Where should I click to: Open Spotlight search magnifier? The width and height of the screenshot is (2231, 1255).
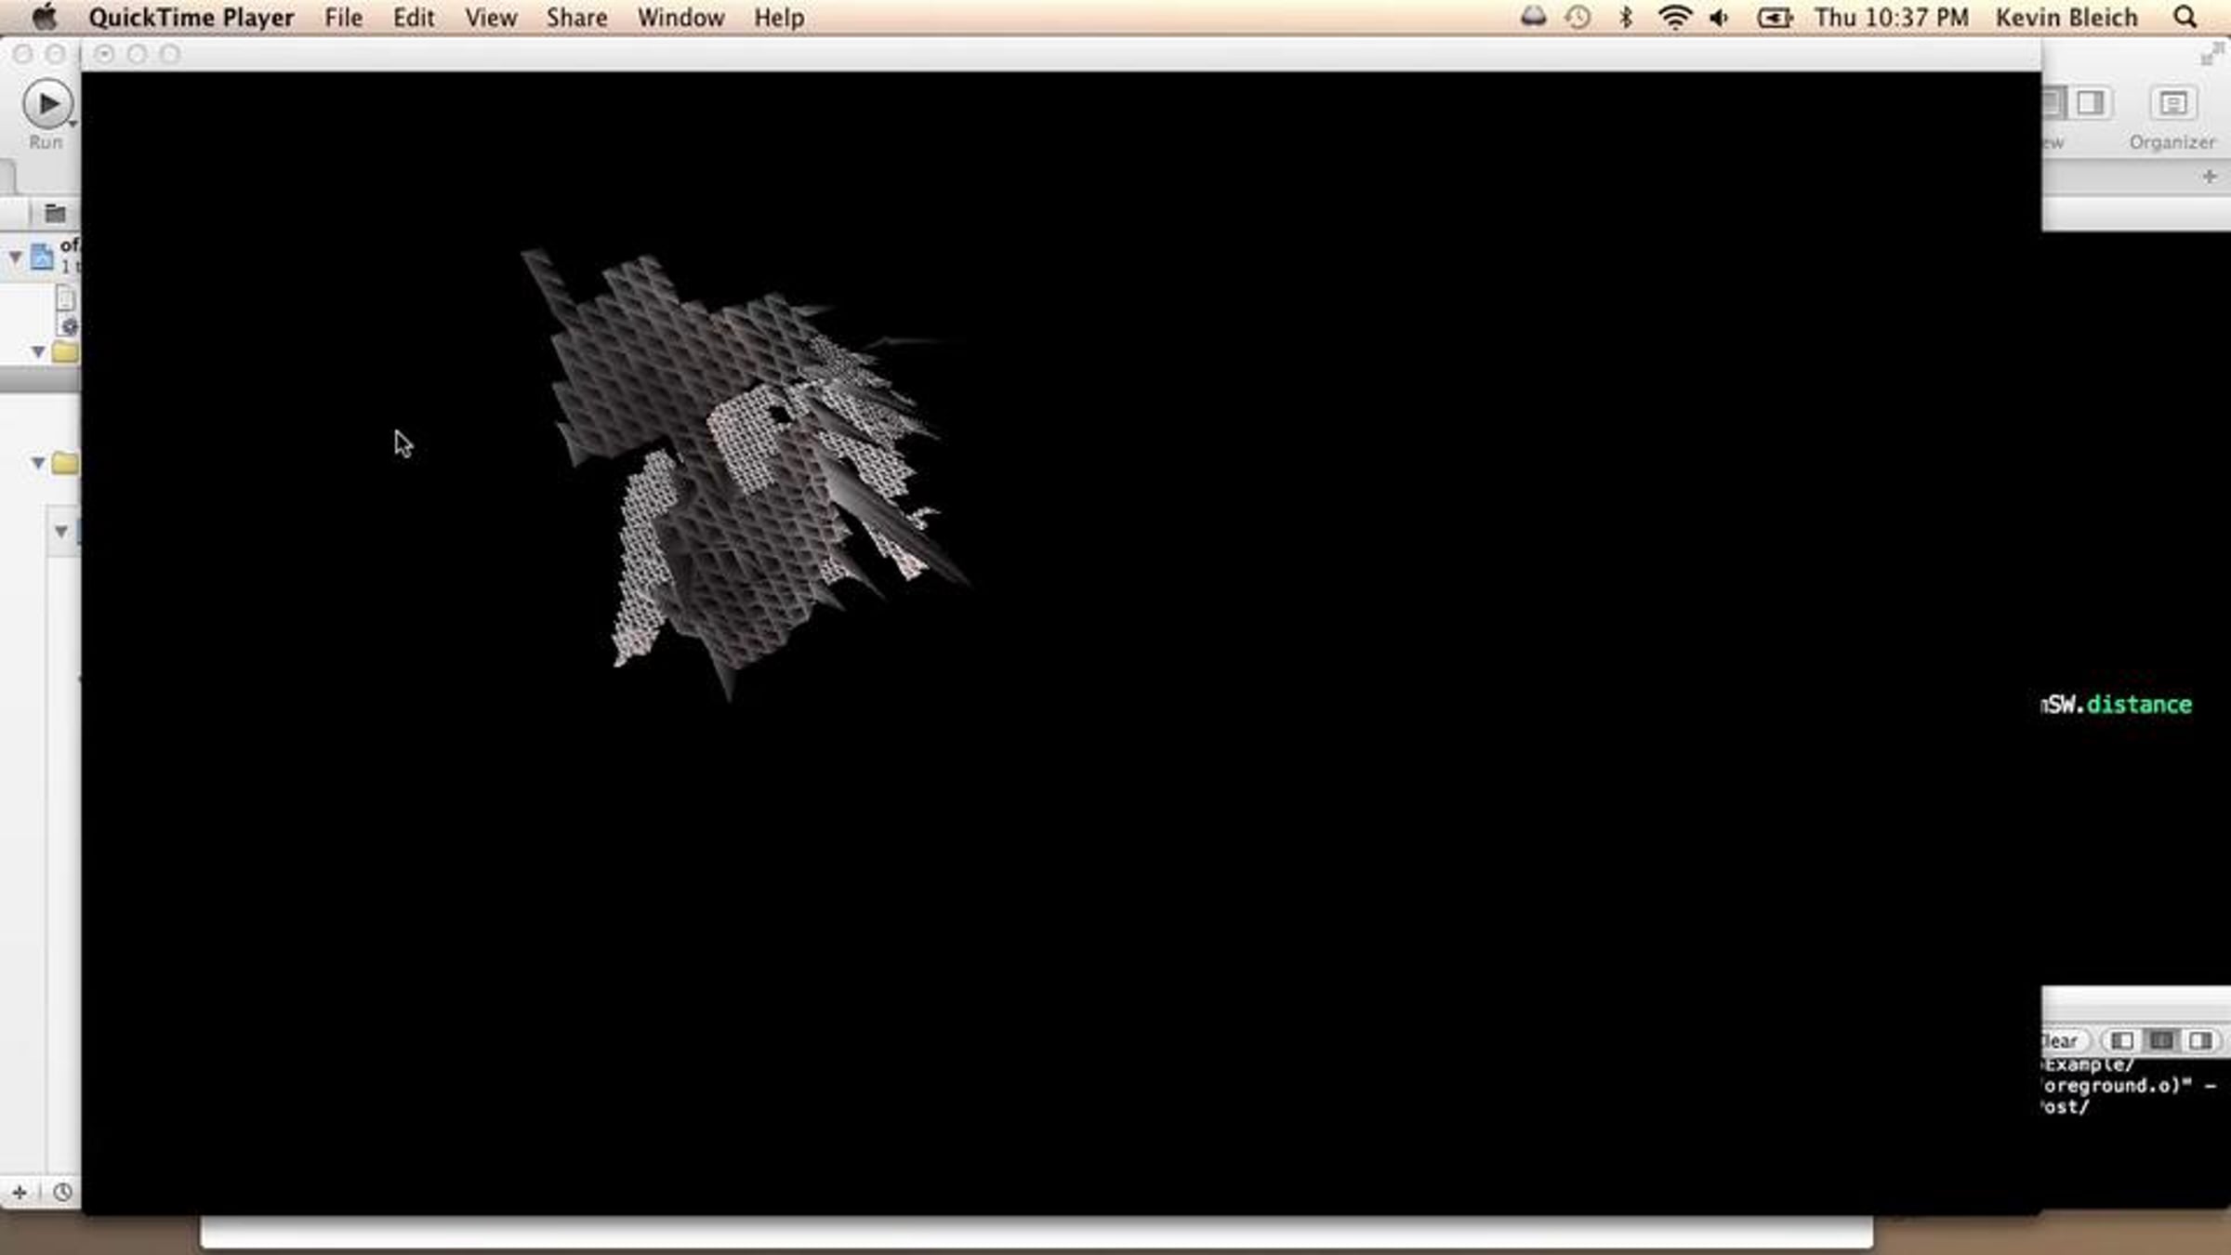pos(2185,18)
